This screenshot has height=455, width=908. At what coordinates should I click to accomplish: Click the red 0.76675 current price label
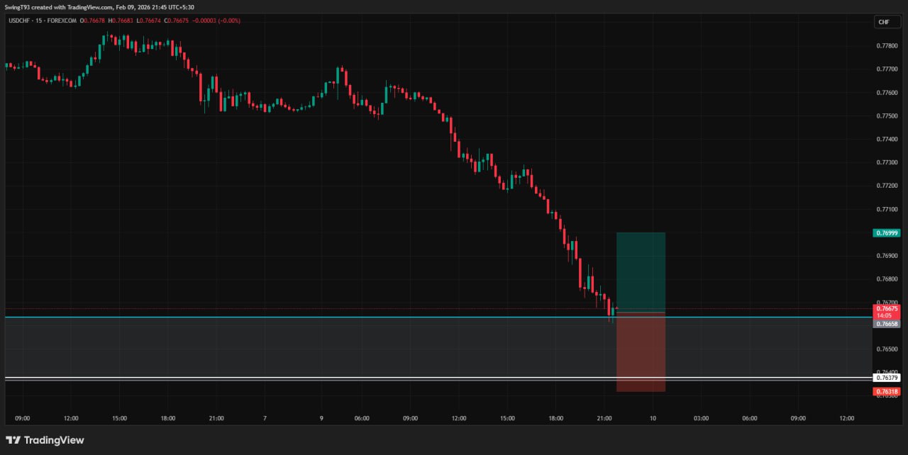point(887,309)
